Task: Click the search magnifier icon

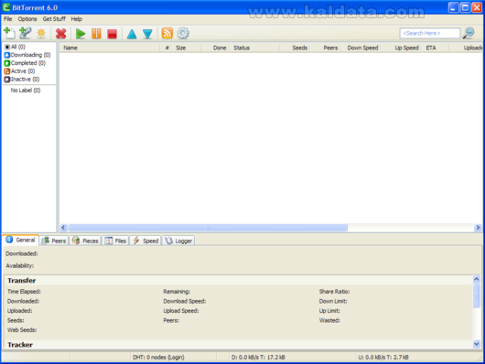Action: (x=469, y=33)
